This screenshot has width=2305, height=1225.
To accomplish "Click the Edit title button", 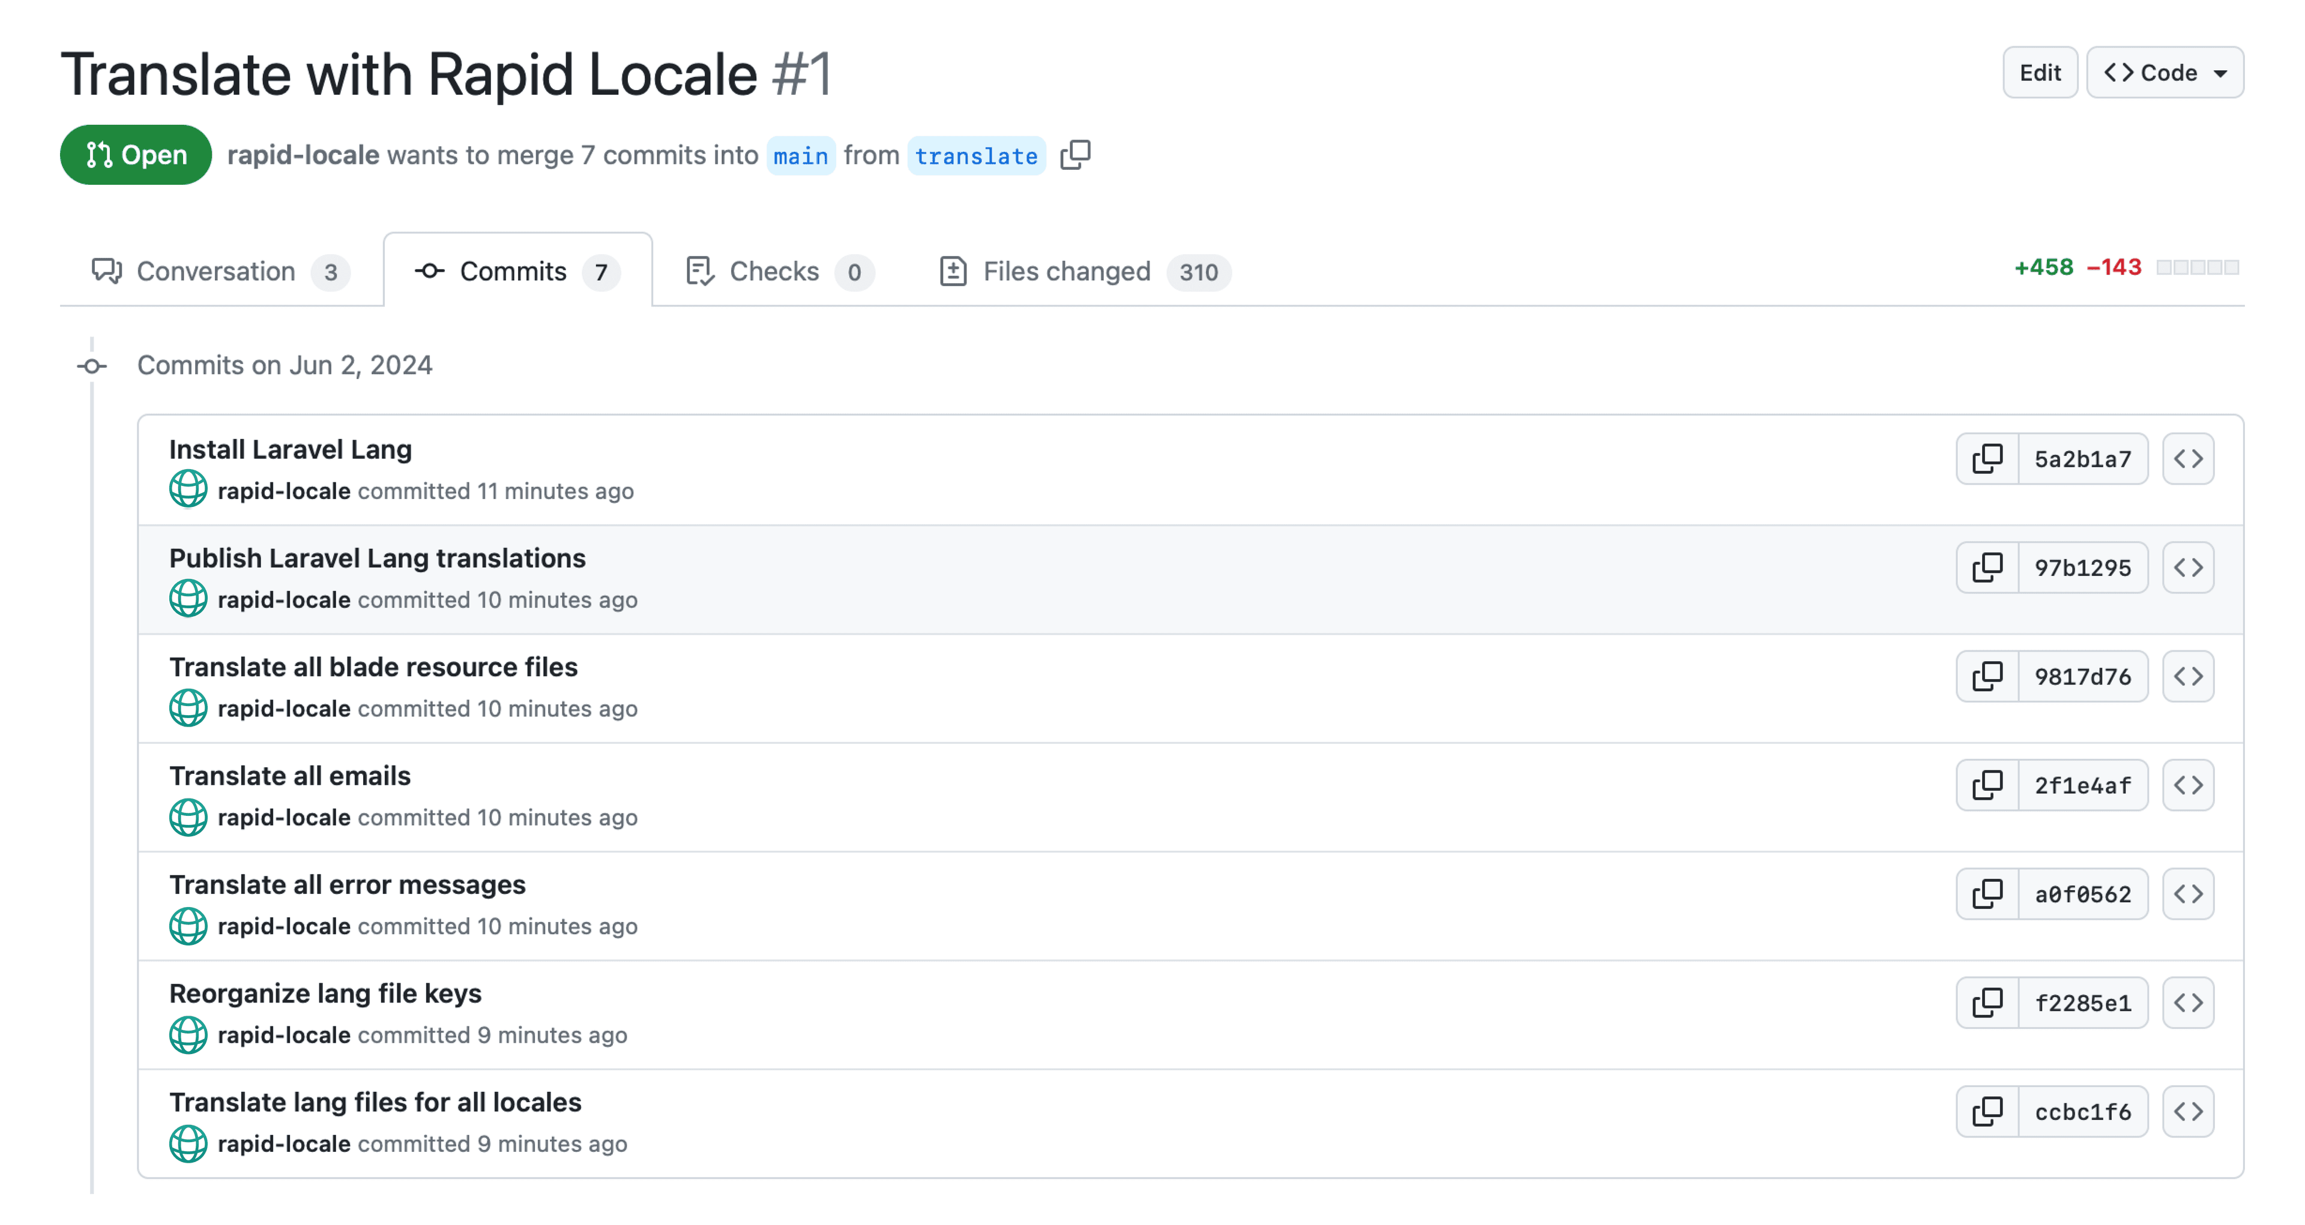I will (2039, 73).
